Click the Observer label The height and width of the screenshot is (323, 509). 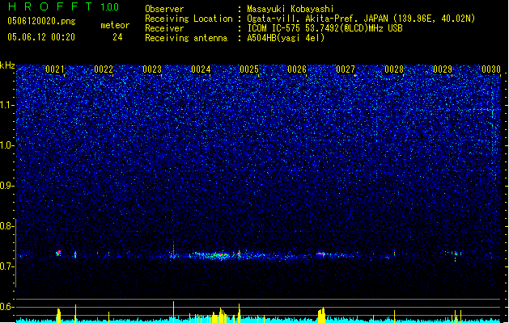click(x=164, y=9)
